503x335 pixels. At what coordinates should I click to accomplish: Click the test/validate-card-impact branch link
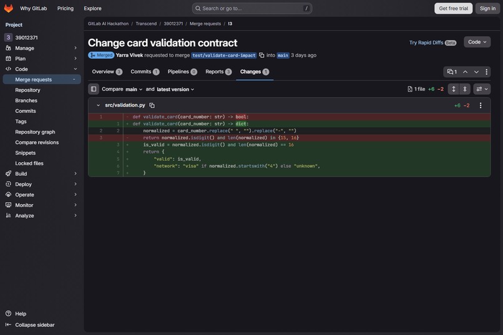(x=224, y=55)
